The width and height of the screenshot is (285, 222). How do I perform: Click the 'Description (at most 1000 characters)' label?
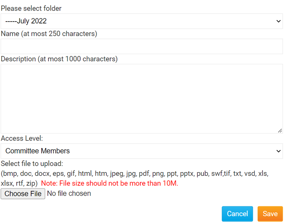(59, 59)
